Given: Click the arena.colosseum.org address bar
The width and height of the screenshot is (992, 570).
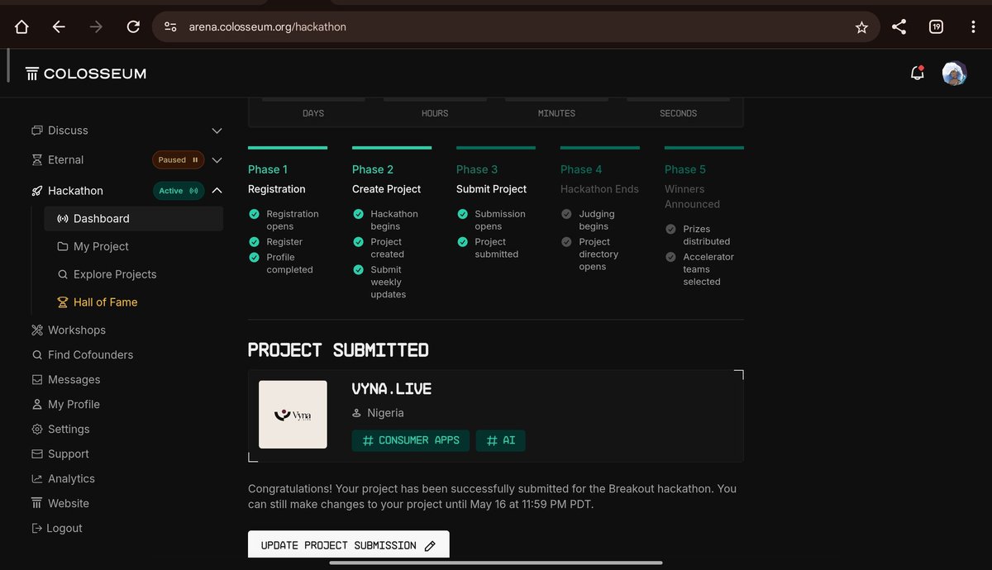Looking at the screenshot, I should click(515, 27).
